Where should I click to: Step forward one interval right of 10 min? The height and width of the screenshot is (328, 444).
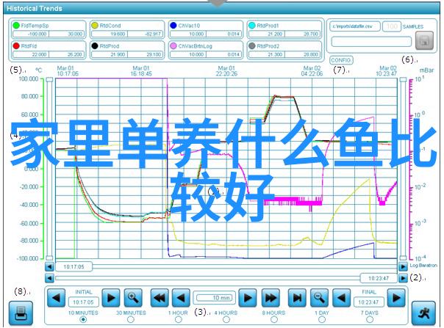click(248, 298)
